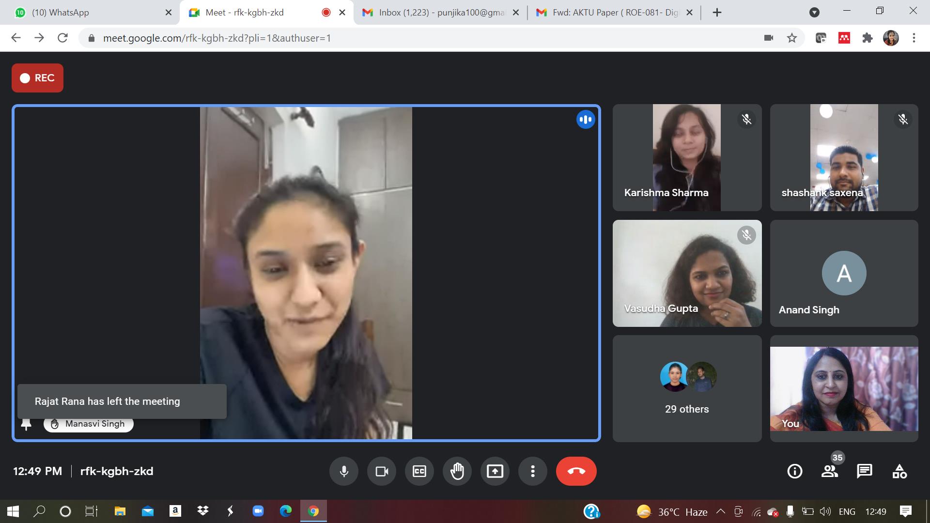This screenshot has width=930, height=523.
Task: Show participants list with 35 badge
Action: (x=830, y=471)
